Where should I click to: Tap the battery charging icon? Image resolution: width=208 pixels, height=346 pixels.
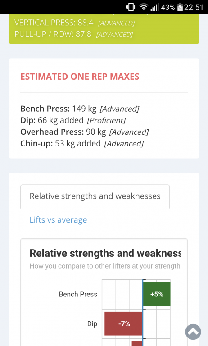pos(180,7)
